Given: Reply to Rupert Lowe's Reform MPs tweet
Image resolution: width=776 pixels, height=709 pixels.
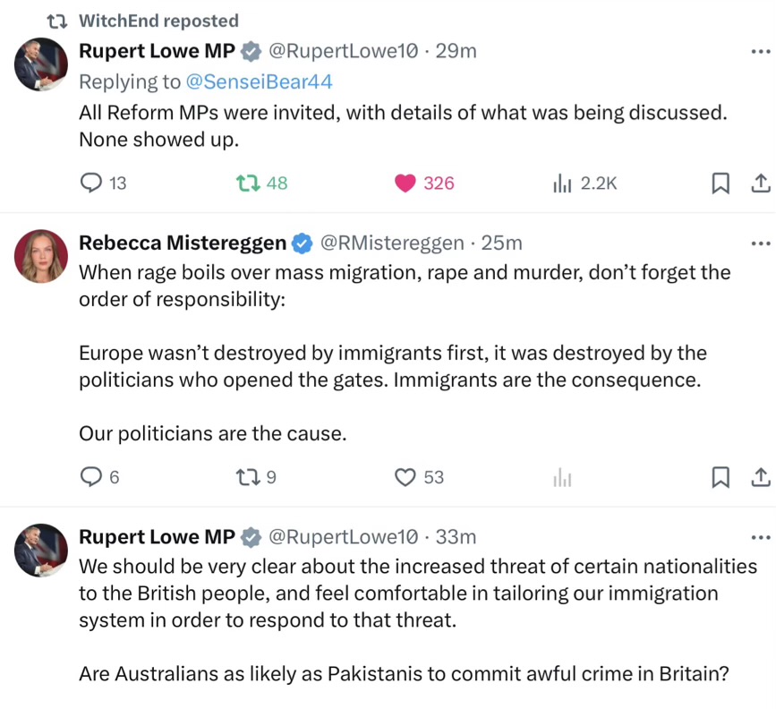Looking at the screenshot, I should point(92,183).
